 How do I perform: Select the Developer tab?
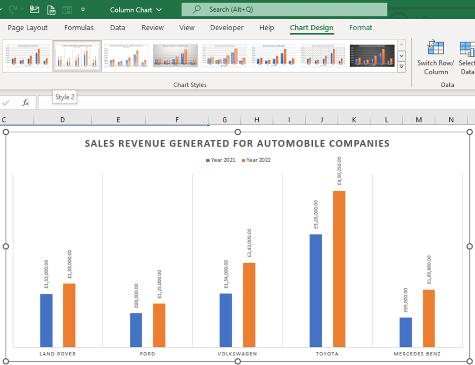(x=226, y=28)
